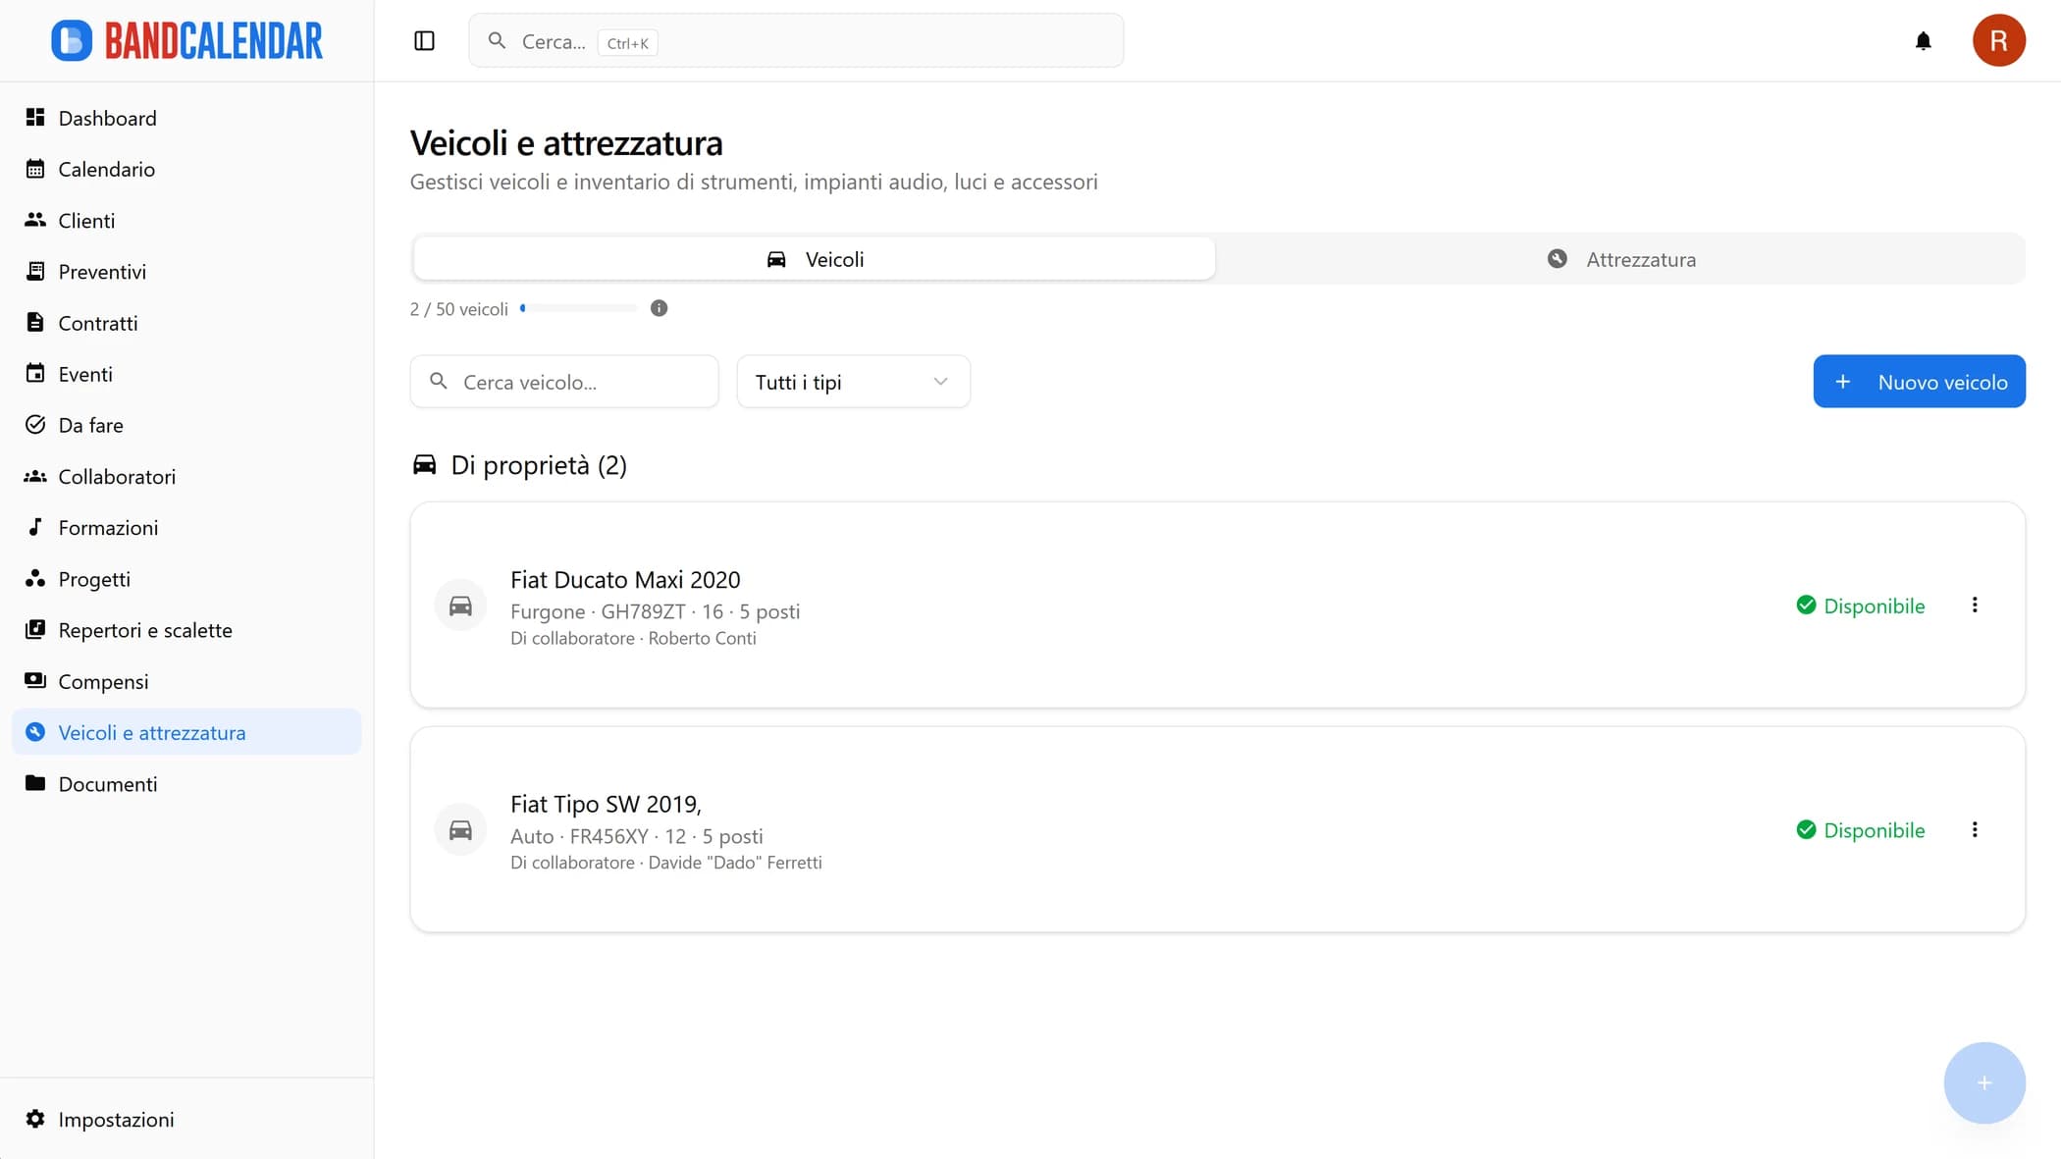Go to the Calendario page
Viewport: 2061px width, 1159px height.
pyautogui.click(x=106, y=170)
